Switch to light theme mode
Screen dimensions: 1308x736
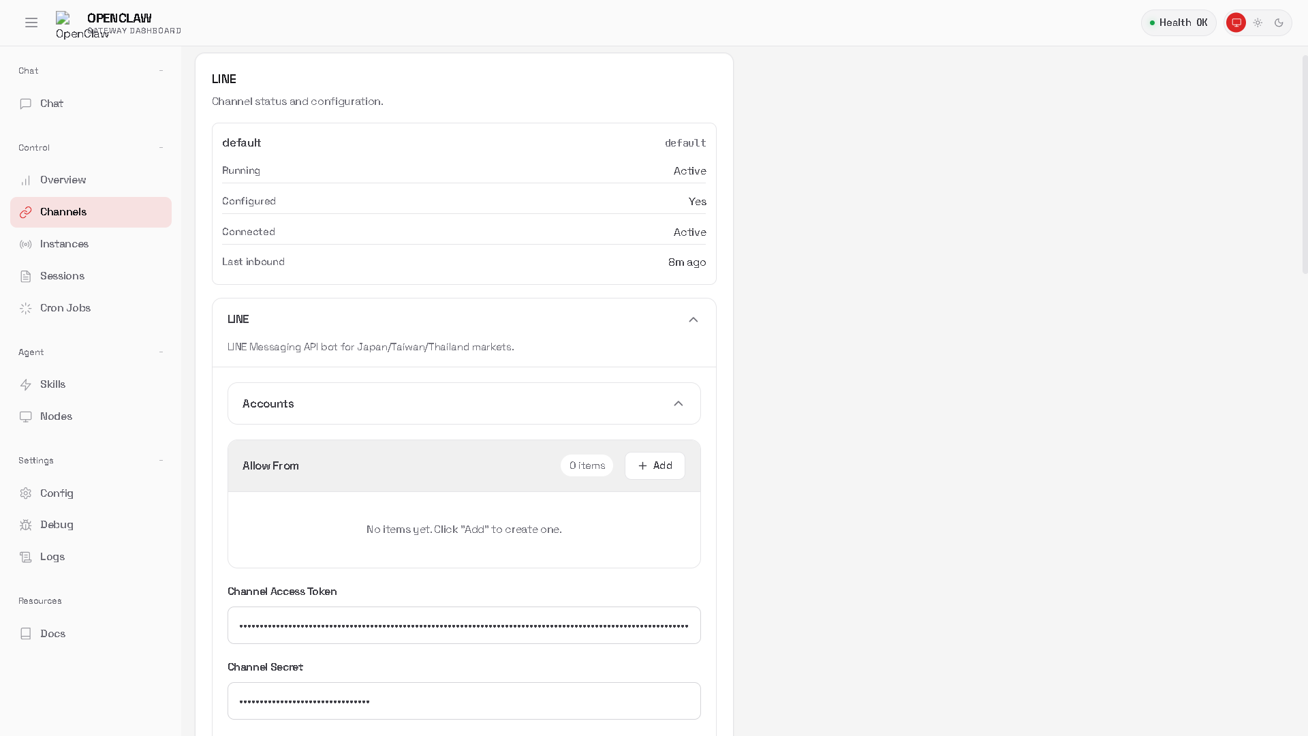click(x=1258, y=22)
